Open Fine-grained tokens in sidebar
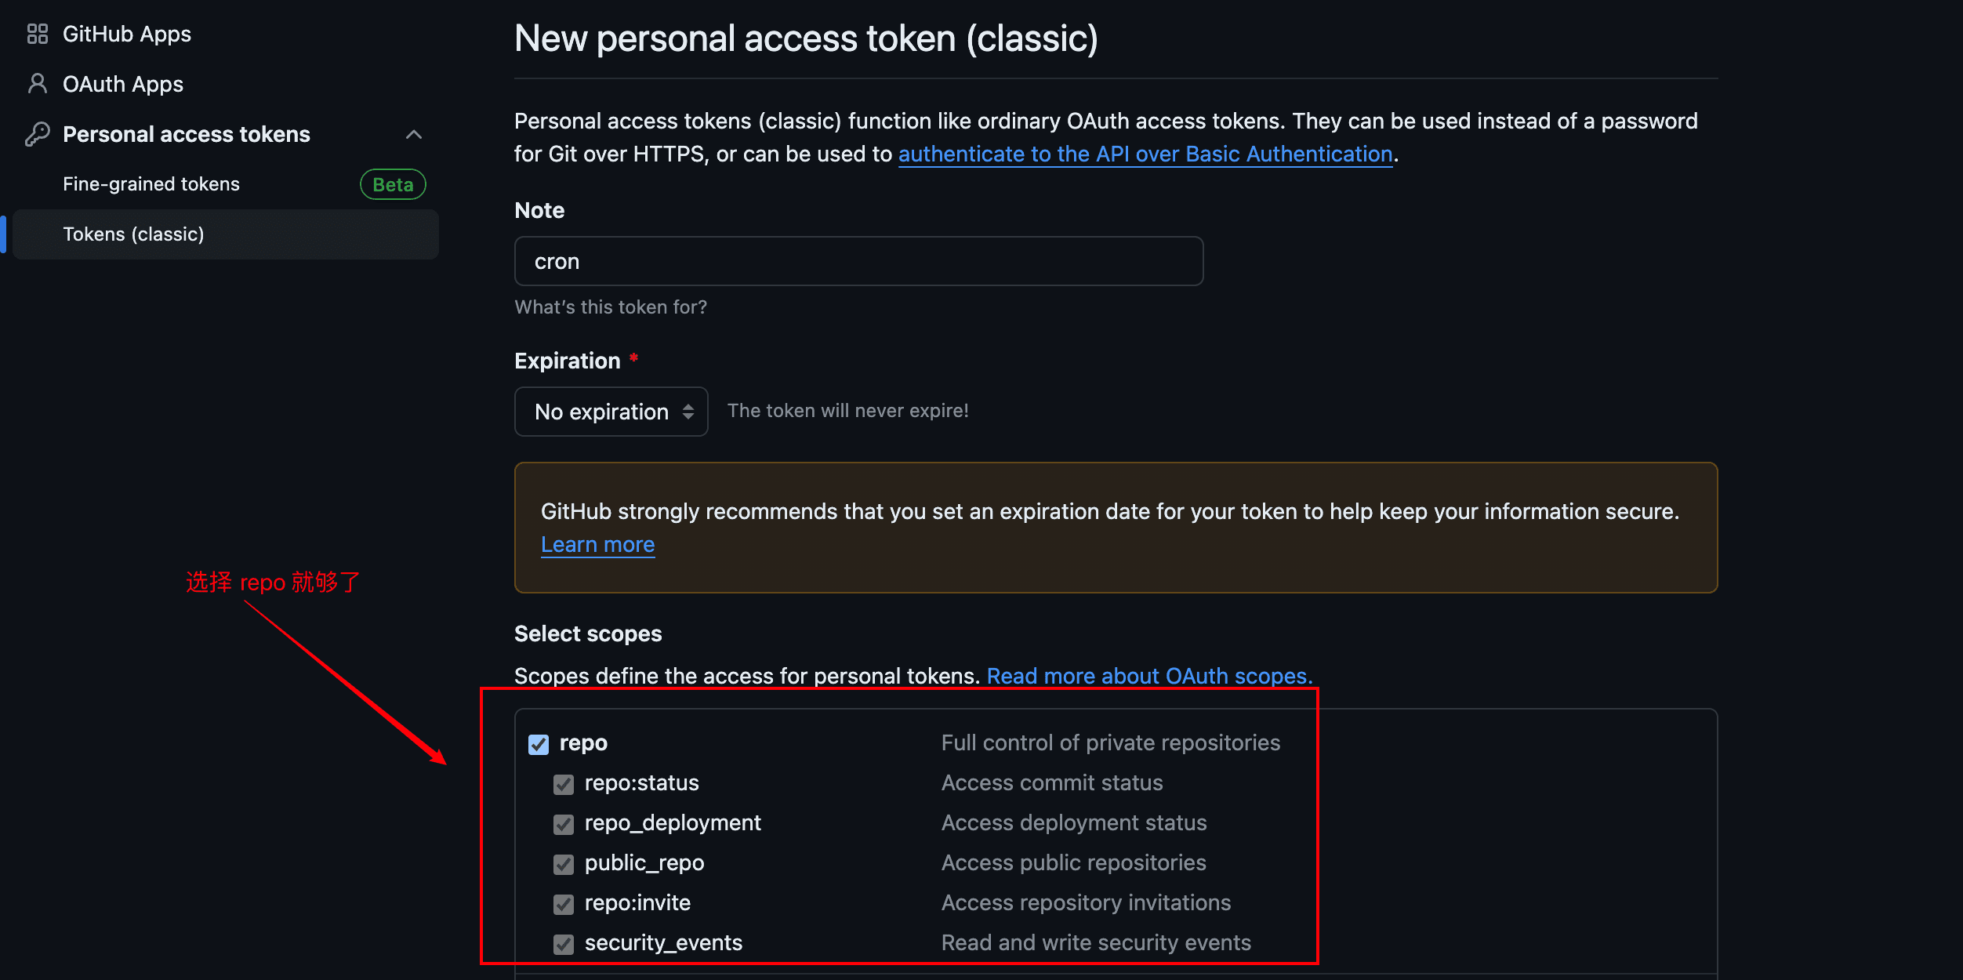1963x980 pixels. pos(151,184)
